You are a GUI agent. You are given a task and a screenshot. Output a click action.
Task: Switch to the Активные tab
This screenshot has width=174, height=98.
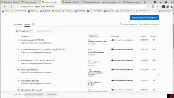pos(18,24)
